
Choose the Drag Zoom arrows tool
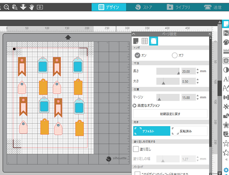(x=23, y=7)
